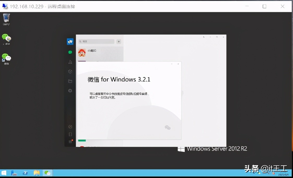293x178 pixels.
Task: Click the mobile phone icon in WeChat sidebar
Action: (x=70, y=134)
